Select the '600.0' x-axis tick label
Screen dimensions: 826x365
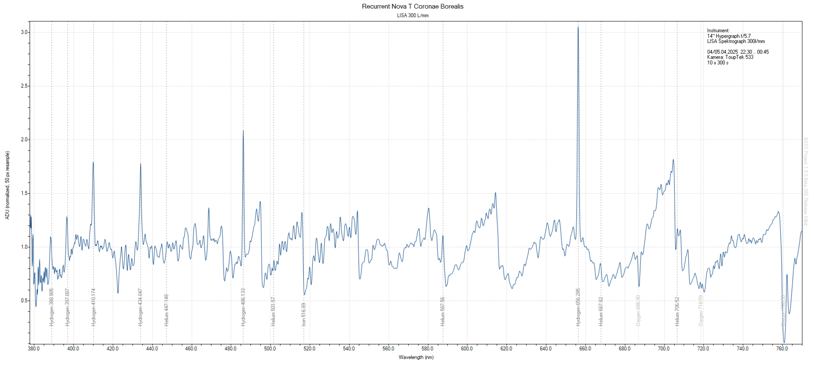(x=467, y=349)
